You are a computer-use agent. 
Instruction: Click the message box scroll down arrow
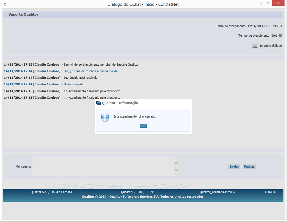[x=176, y=170]
